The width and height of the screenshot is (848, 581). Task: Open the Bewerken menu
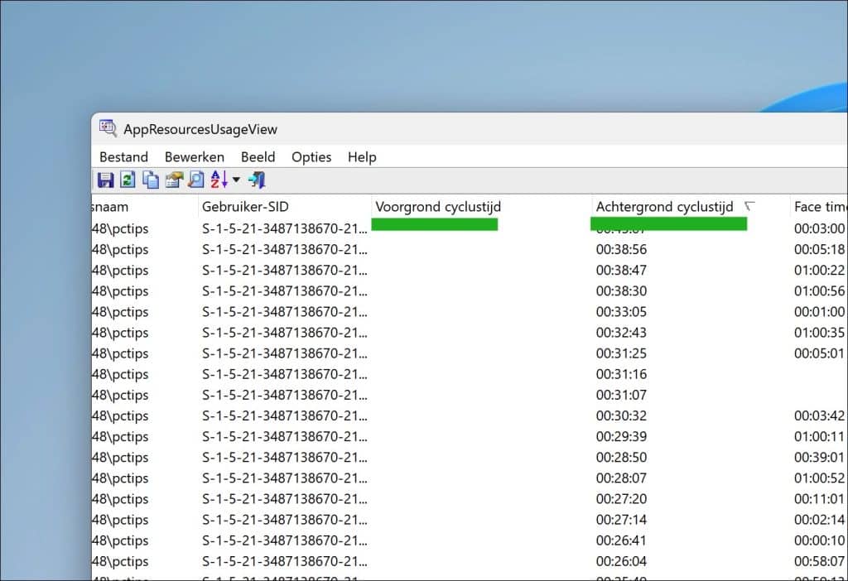[195, 157]
